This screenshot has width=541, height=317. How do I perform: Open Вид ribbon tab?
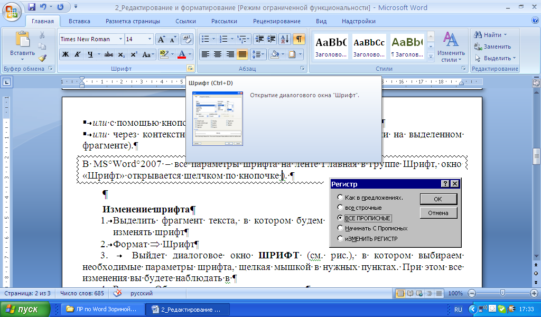pos(321,21)
